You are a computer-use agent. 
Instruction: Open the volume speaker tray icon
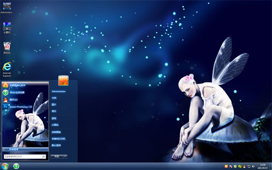click(x=253, y=166)
